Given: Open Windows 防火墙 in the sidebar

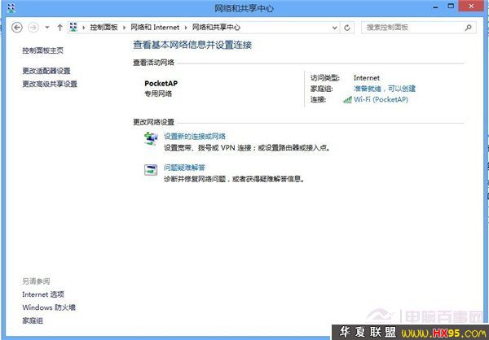Looking at the screenshot, I should click(x=49, y=307).
